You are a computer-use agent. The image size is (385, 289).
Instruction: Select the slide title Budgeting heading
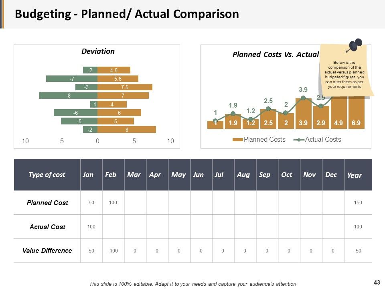tap(127, 14)
